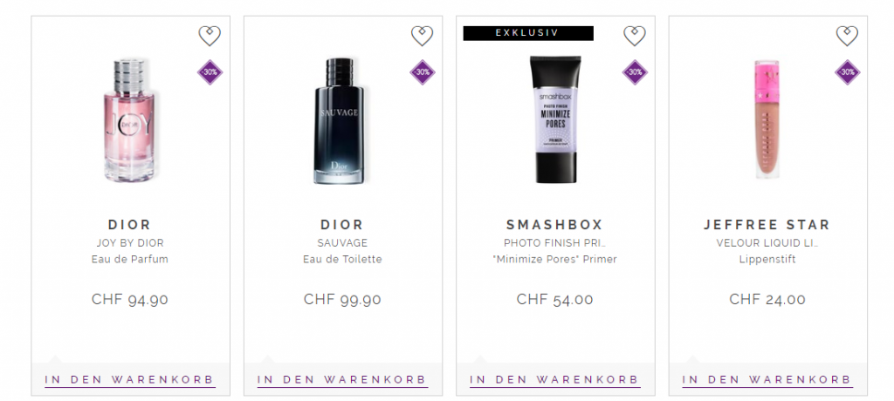This screenshot has width=894, height=401.
Task: Toggle wishlist heart on Dior Sauvage
Action: click(422, 36)
